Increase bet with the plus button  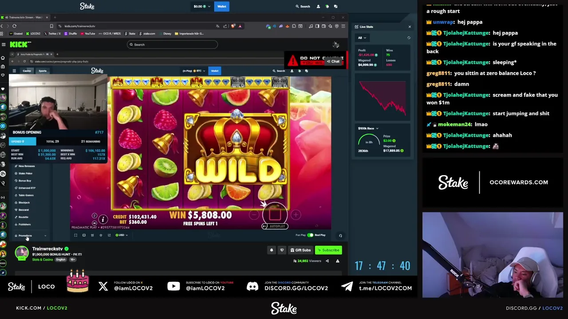[x=296, y=215]
